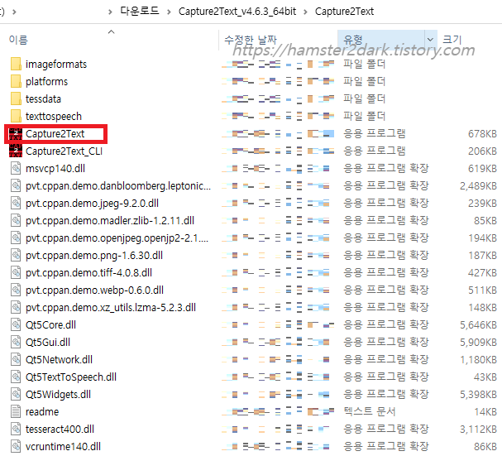
Task: Select the tessdata folder icon
Action: tap(16, 98)
